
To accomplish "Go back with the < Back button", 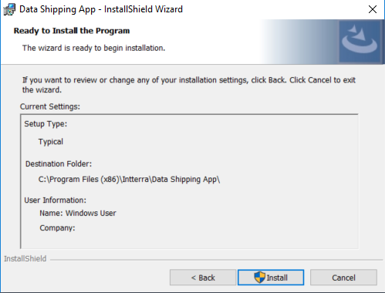I will [203, 278].
